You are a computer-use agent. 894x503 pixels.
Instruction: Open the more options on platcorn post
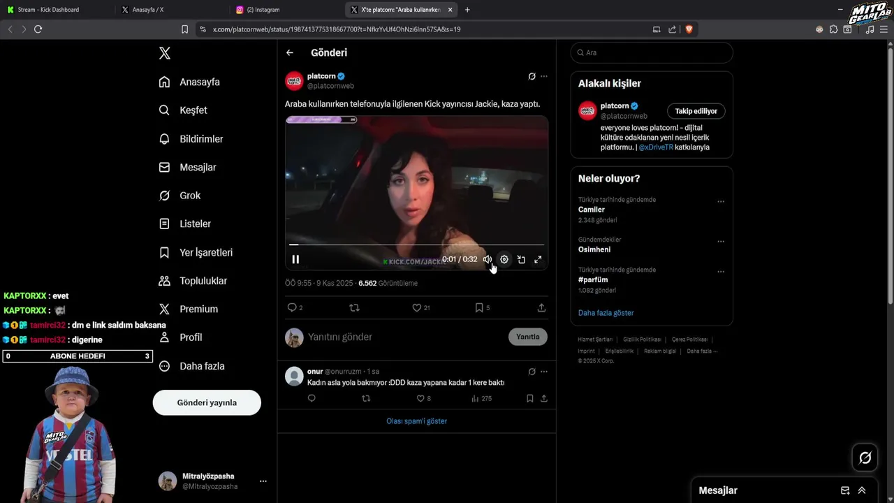(x=544, y=76)
